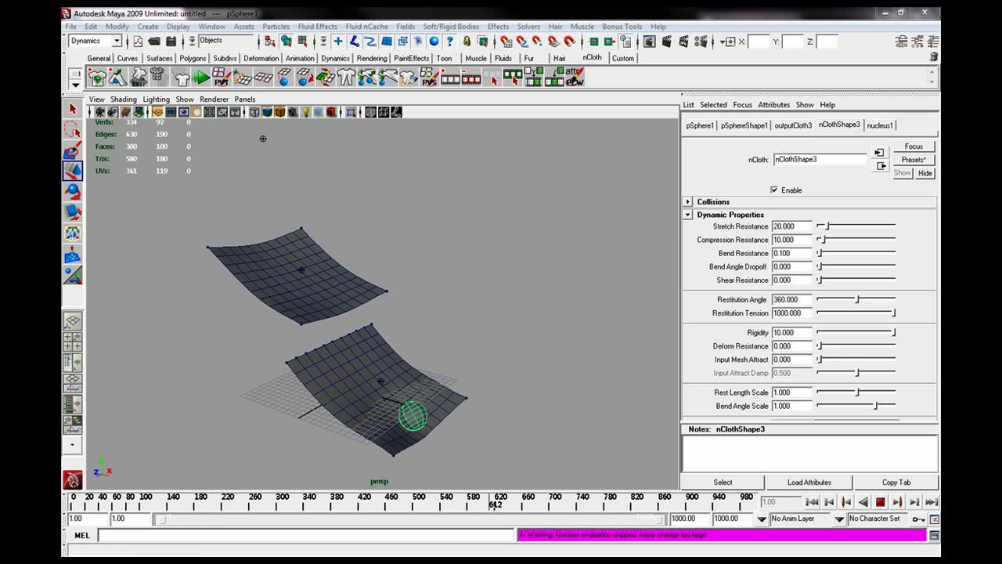Click the attr edw paint attributes shelf icon
1002x564 pixels.
point(575,77)
